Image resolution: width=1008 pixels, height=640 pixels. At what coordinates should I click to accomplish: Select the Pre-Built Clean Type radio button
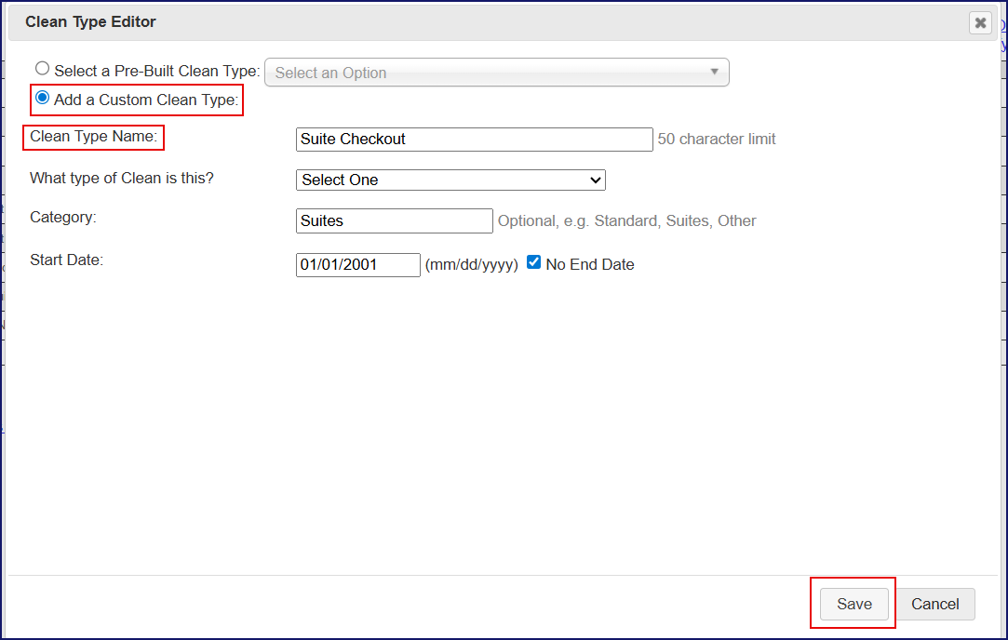(x=42, y=69)
